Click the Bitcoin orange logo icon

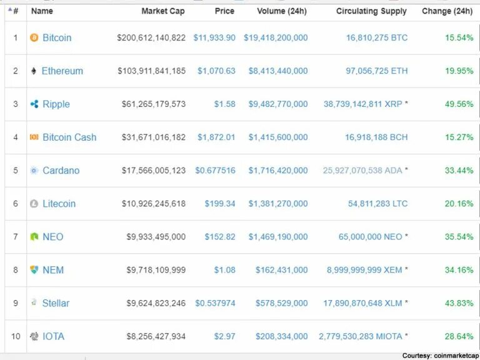coord(34,37)
